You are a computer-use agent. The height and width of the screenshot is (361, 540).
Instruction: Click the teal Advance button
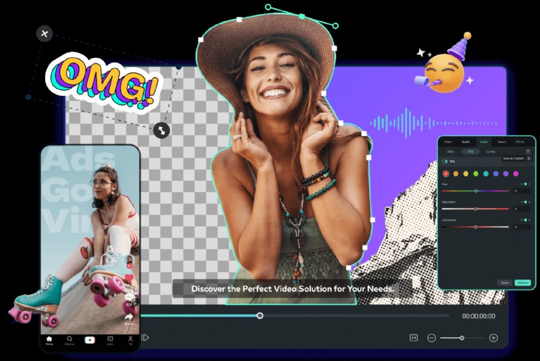point(522,283)
